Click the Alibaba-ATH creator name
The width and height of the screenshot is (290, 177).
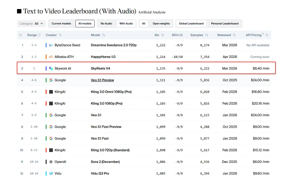tap(64, 57)
